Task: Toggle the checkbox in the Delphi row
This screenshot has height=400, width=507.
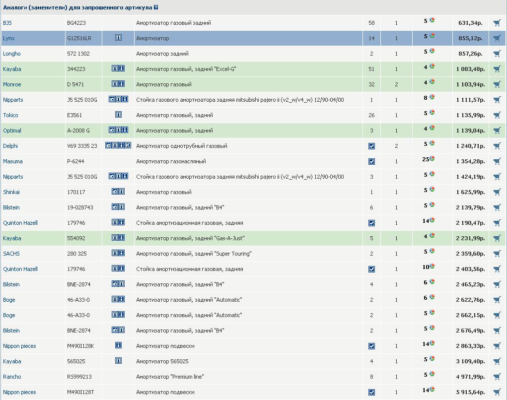Action: [371, 146]
